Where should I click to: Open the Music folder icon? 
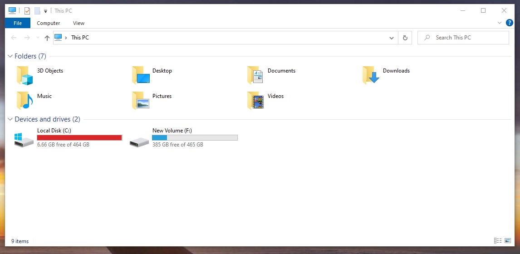25,101
